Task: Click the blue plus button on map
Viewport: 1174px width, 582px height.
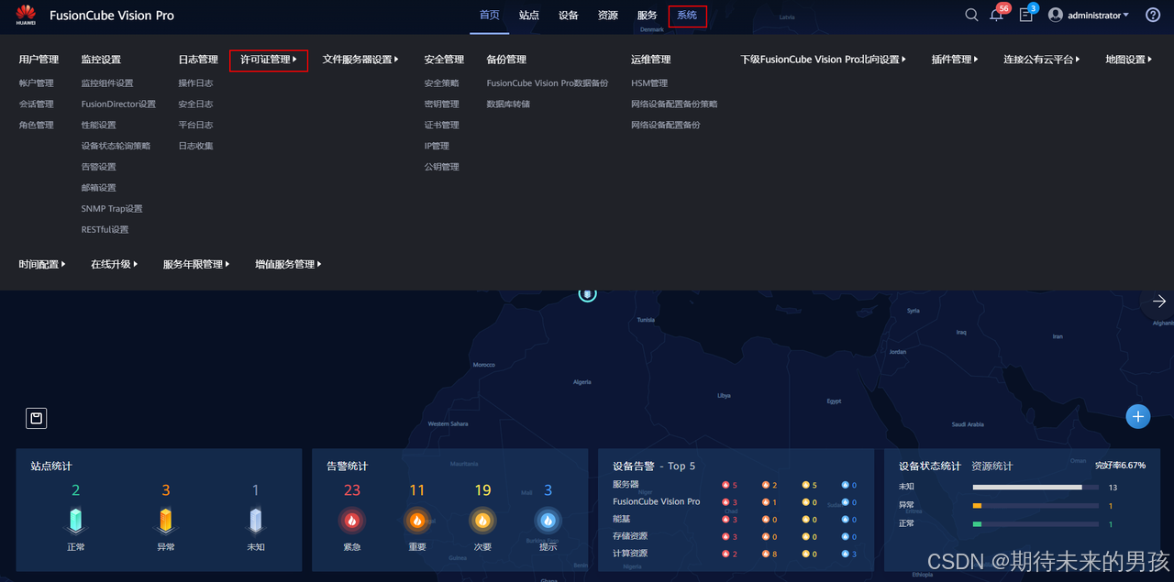Action: pyautogui.click(x=1137, y=417)
